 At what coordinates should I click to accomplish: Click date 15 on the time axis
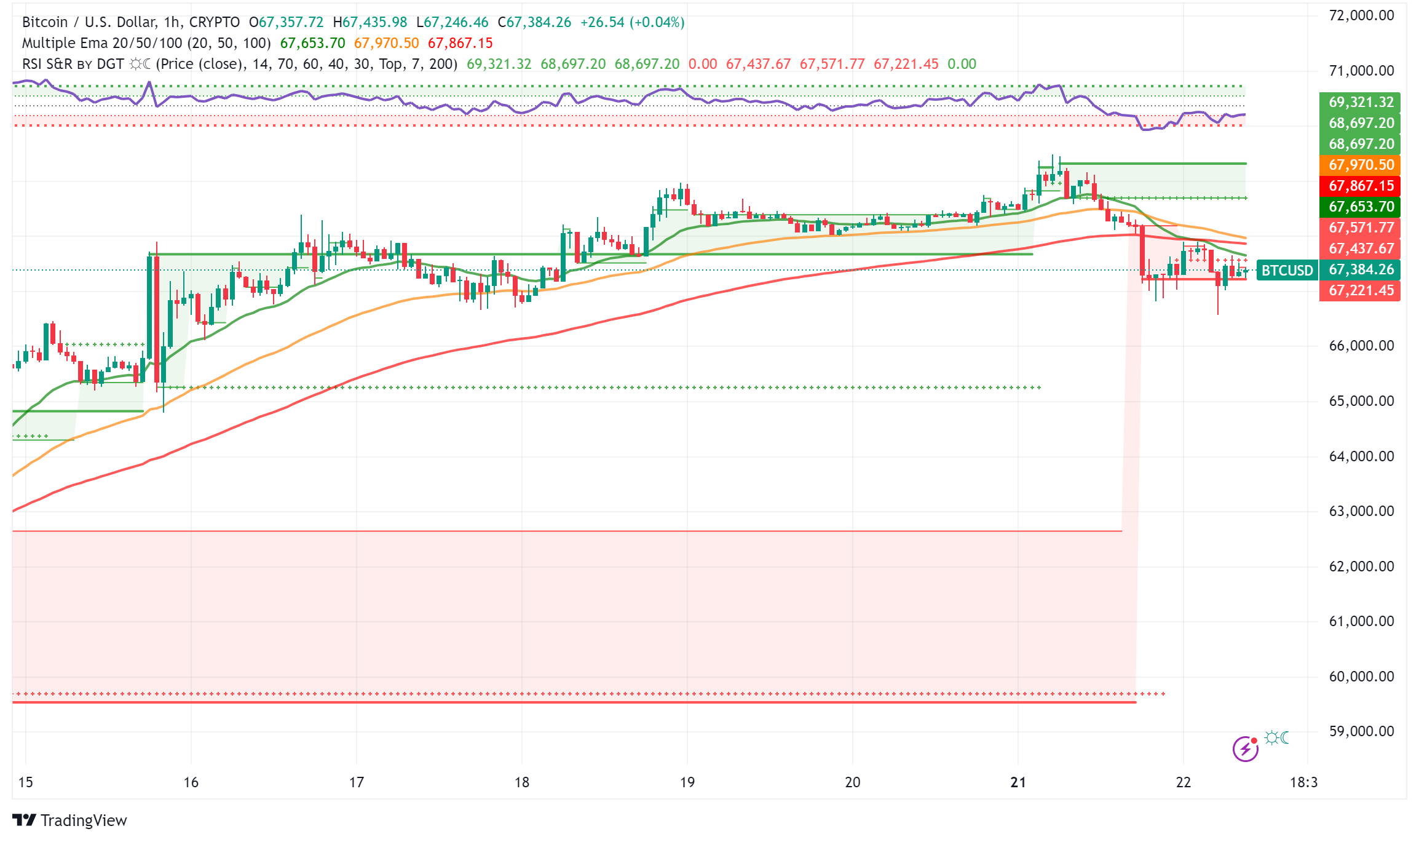point(26,782)
